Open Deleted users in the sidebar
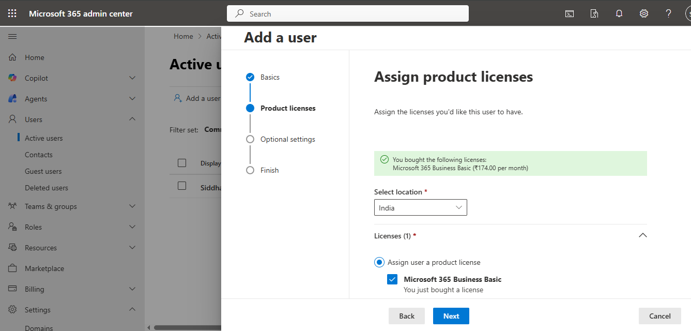The width and height of the screenshot is (691, 331). tap(46, 188)
